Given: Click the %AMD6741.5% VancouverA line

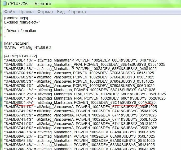Looking at the screenshot, I should (81, 124).
